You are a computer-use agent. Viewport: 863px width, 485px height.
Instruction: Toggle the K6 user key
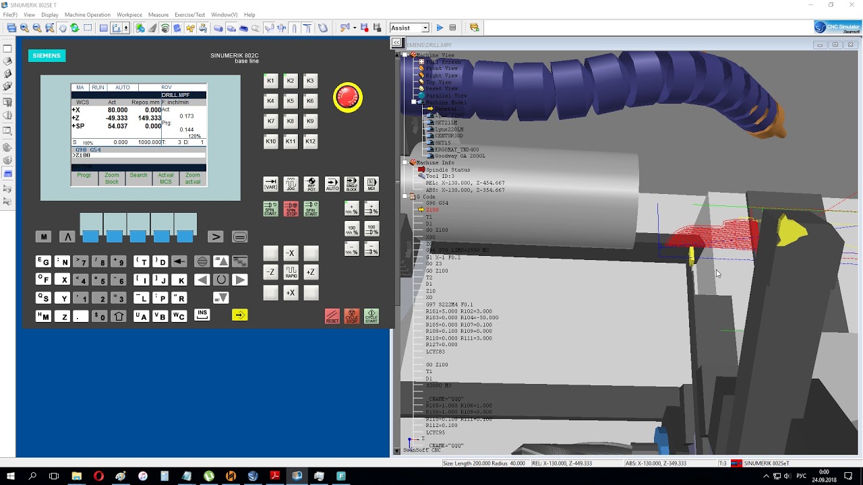[310, 101]
